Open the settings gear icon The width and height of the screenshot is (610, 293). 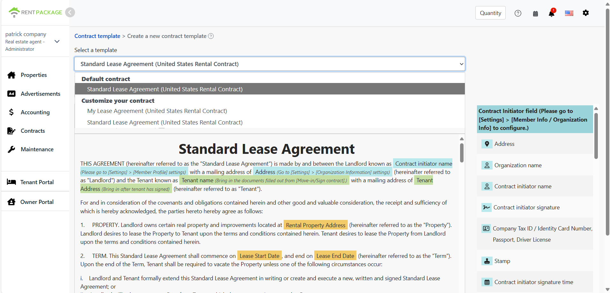point(586,13)
